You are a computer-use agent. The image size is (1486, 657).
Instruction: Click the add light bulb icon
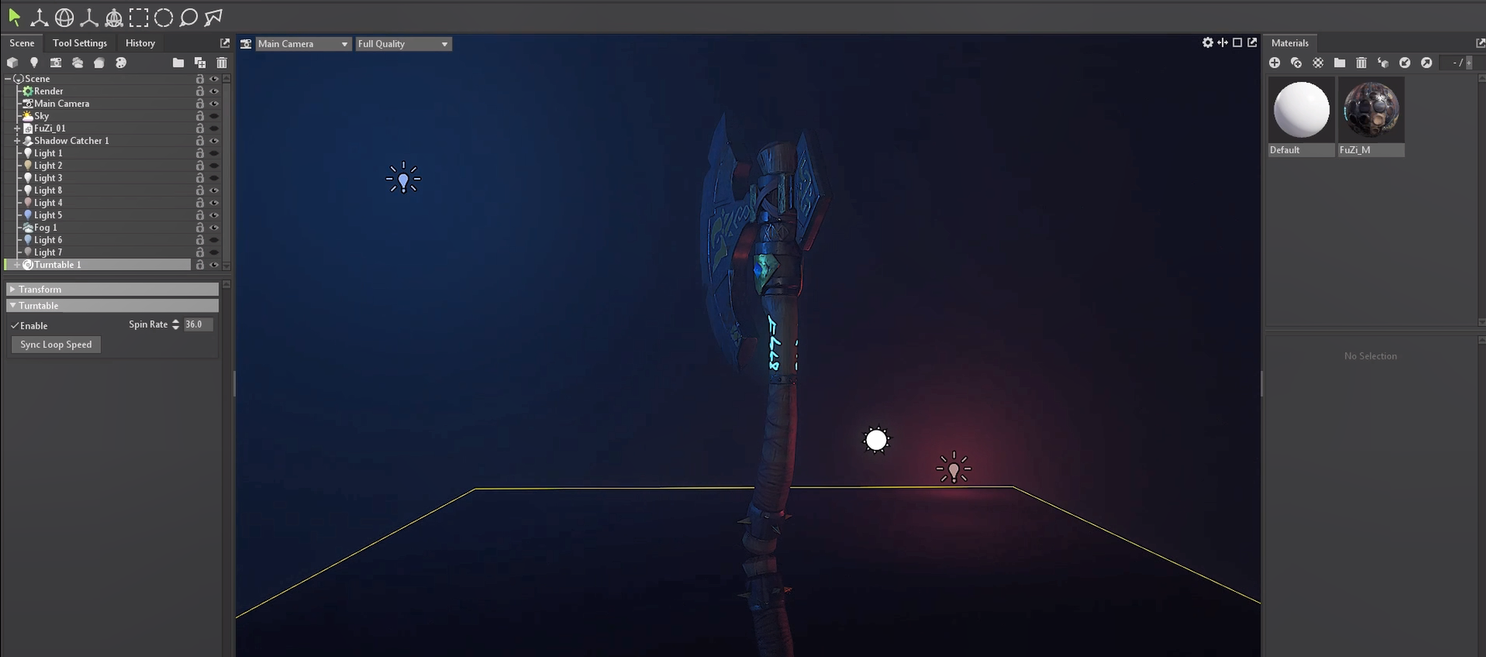point(34,63)
